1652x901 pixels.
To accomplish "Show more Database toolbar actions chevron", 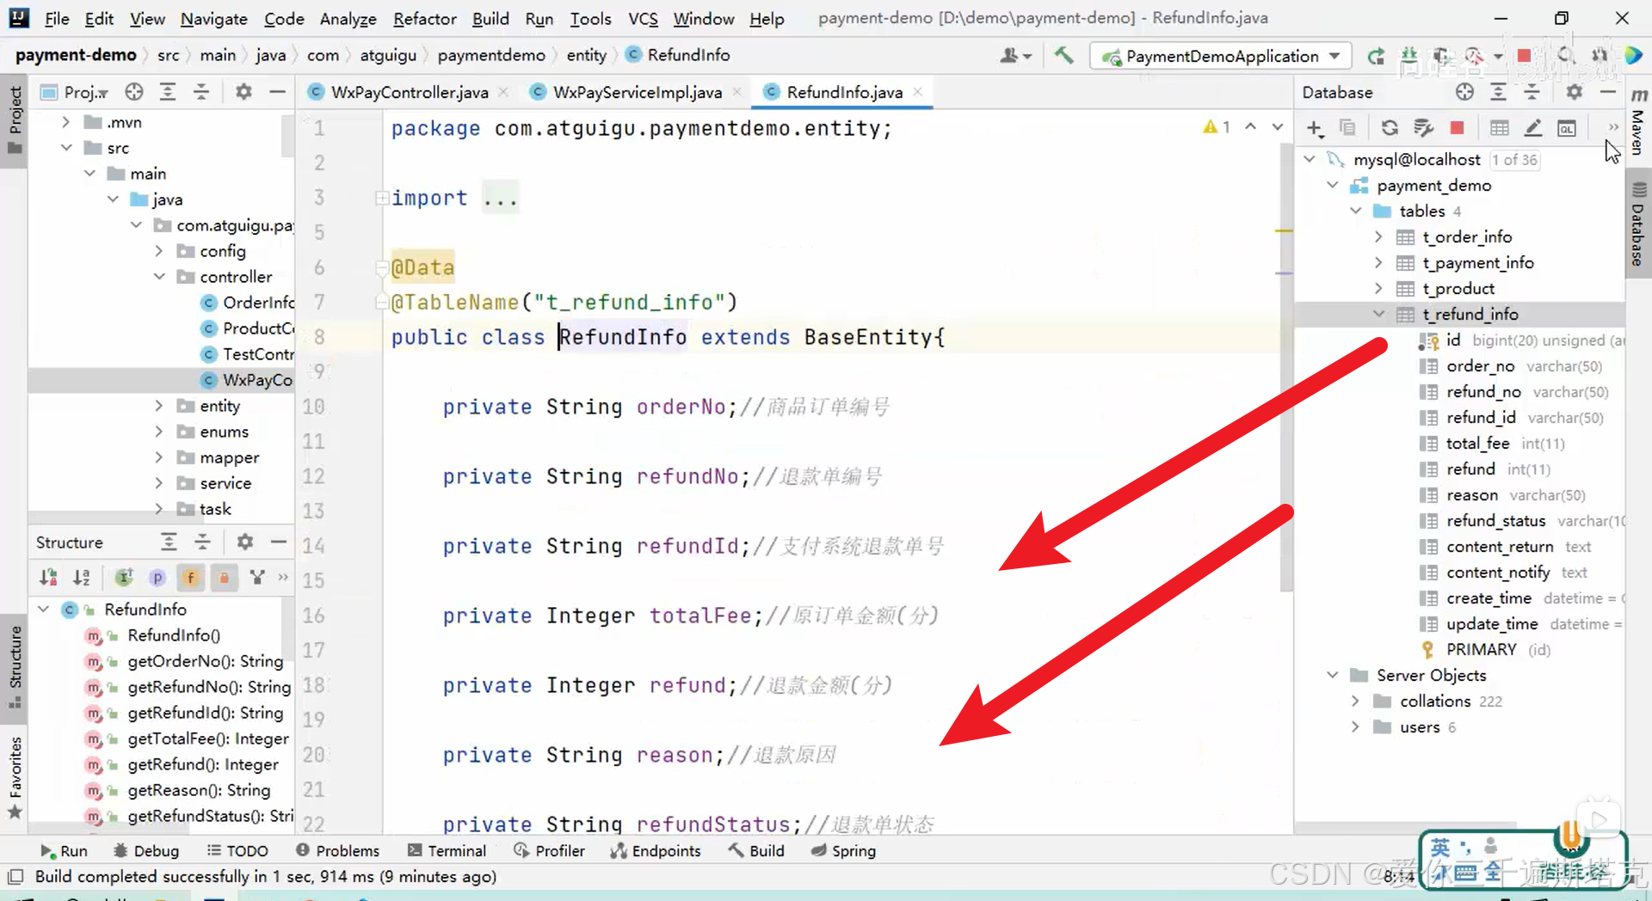I will click(x=1612, y=127).
